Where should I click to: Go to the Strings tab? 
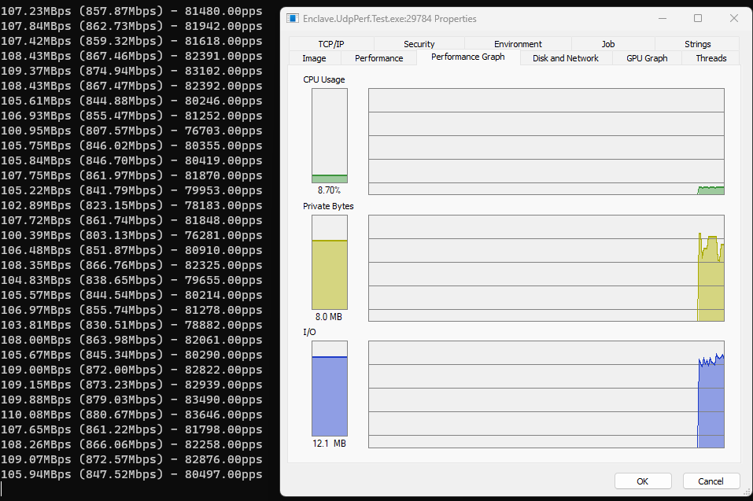tap(697, 44)
